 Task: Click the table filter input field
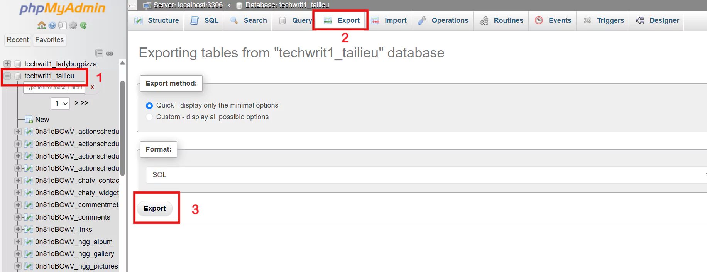[54, 88]
